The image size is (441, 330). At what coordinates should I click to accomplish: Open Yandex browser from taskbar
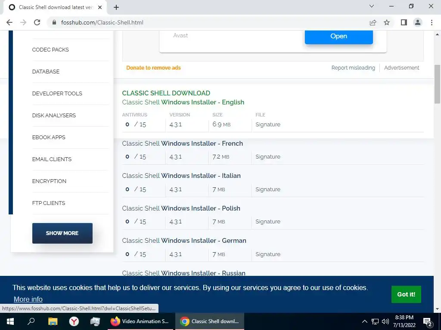pyautogui.click(x=74, y=321)
